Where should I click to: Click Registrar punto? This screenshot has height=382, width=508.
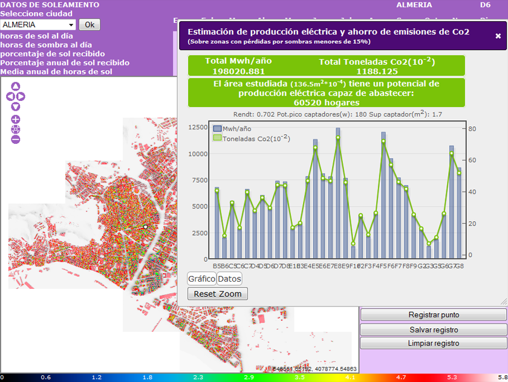[433, 315]
